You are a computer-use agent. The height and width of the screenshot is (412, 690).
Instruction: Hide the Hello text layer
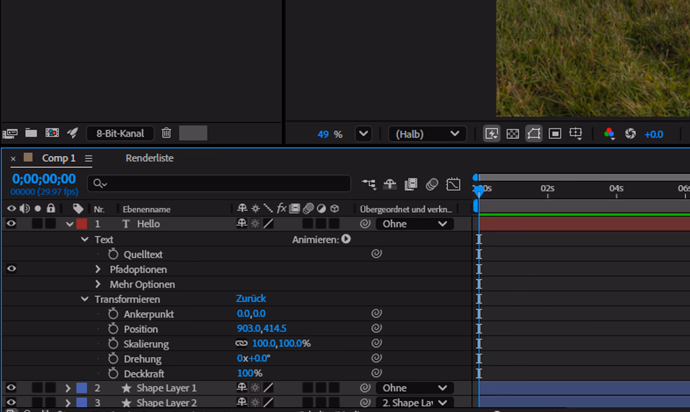[11, 223]
